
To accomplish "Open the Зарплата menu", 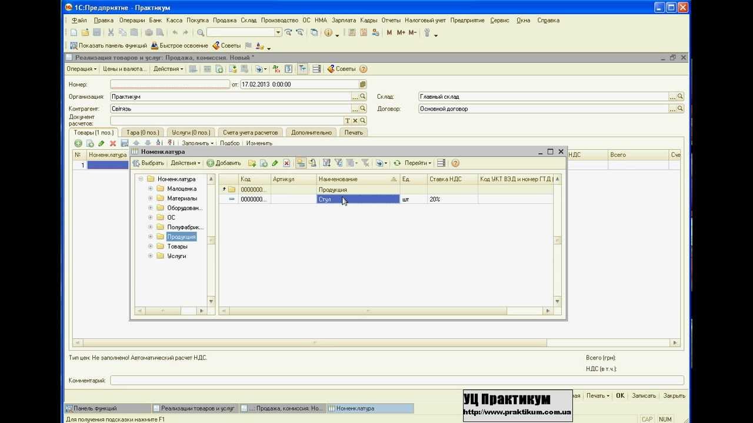I will pos(344,20).
